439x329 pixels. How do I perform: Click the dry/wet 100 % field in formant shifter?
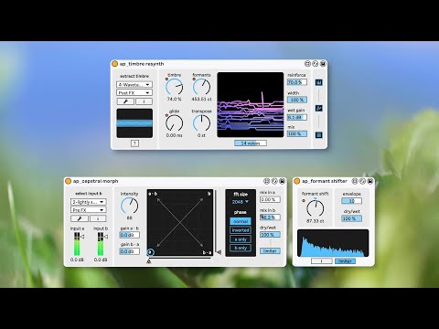pos(351,218)
